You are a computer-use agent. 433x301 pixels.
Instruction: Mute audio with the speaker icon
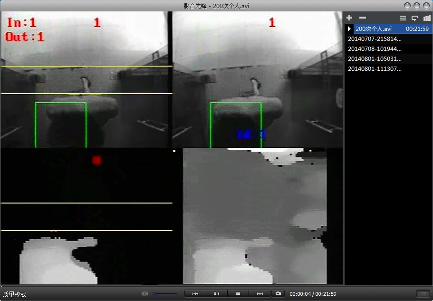click(144, 294)
